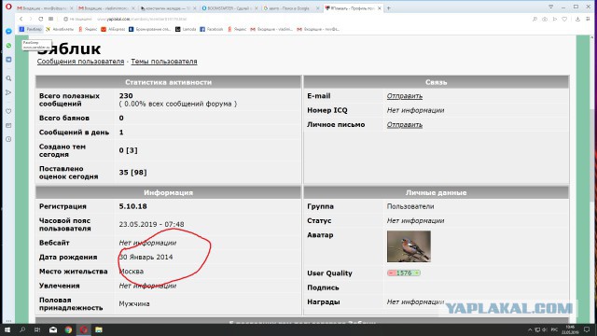Open Бронирование bookmark
This screenshot has width=597, height=336.
click(x=149, y=29)
